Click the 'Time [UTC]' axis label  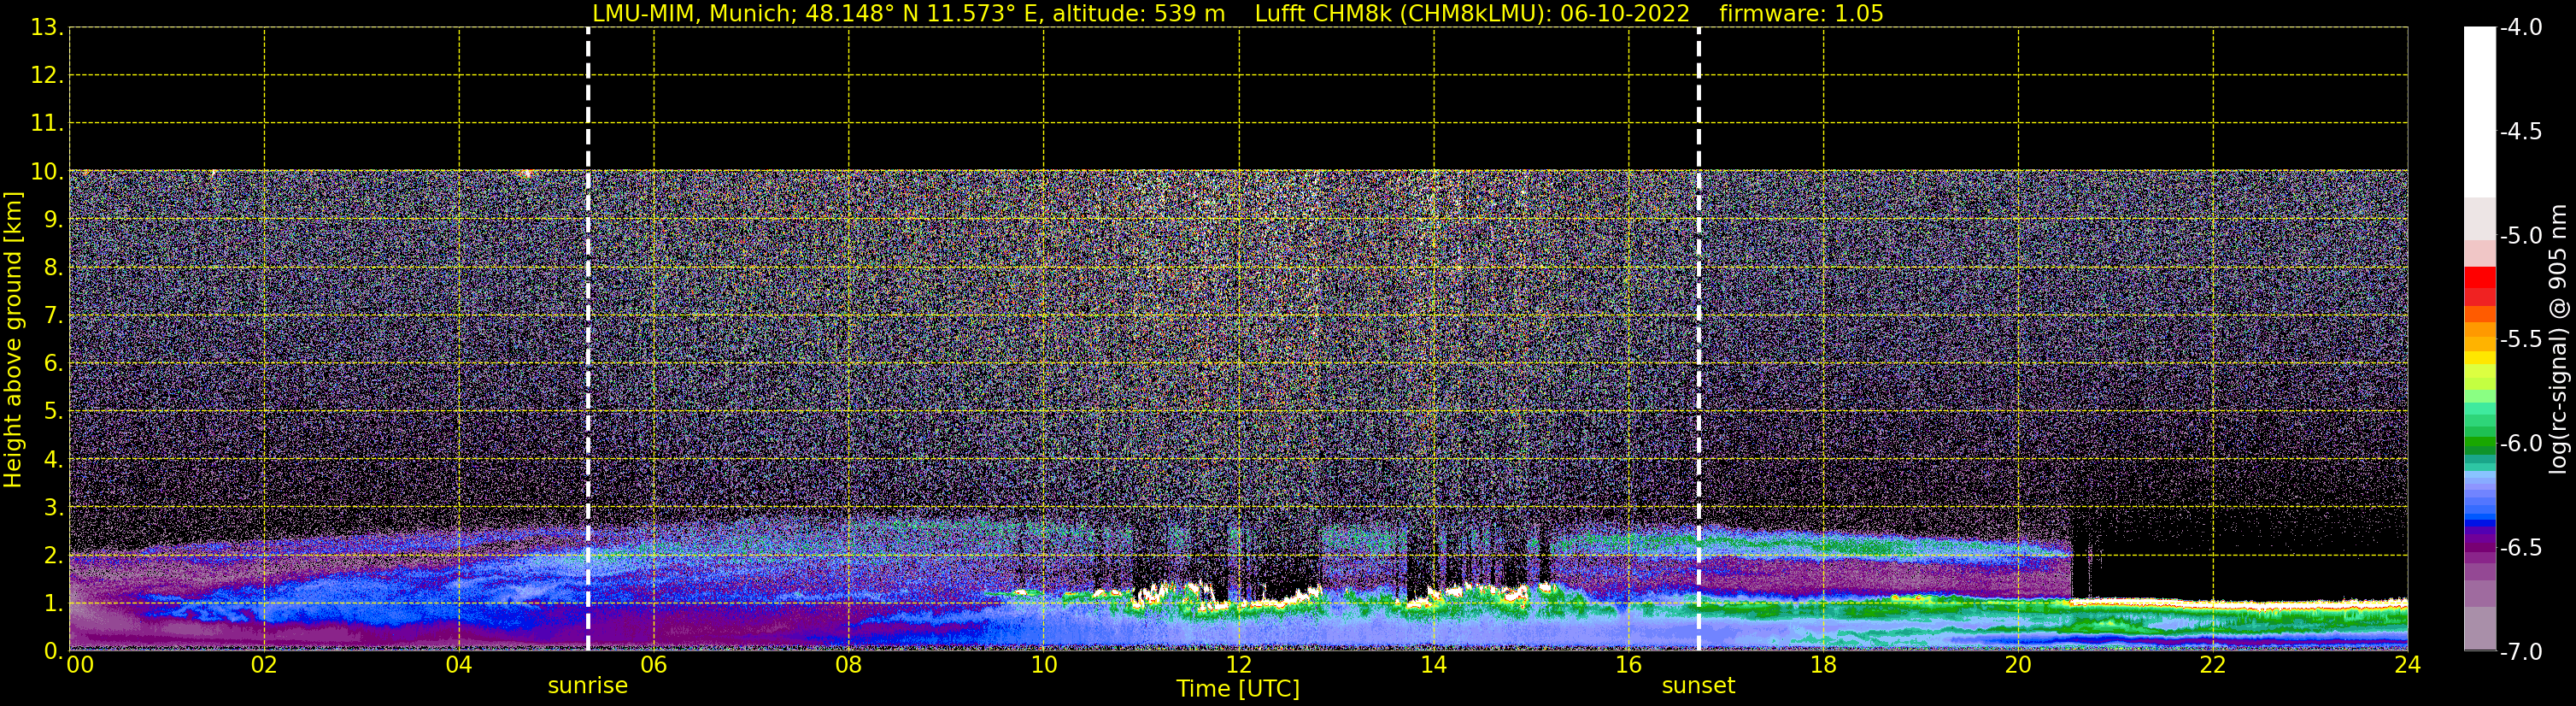1238,689
